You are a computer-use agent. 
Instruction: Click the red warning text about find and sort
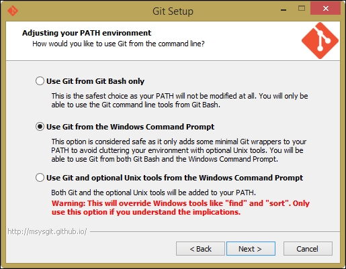coord(181,207)
